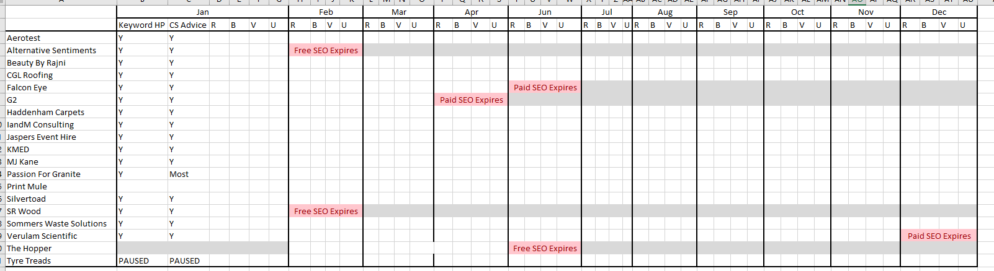Select the Aug month header cell
Screen dimensions: 994x271
click(x=665, y=12)
